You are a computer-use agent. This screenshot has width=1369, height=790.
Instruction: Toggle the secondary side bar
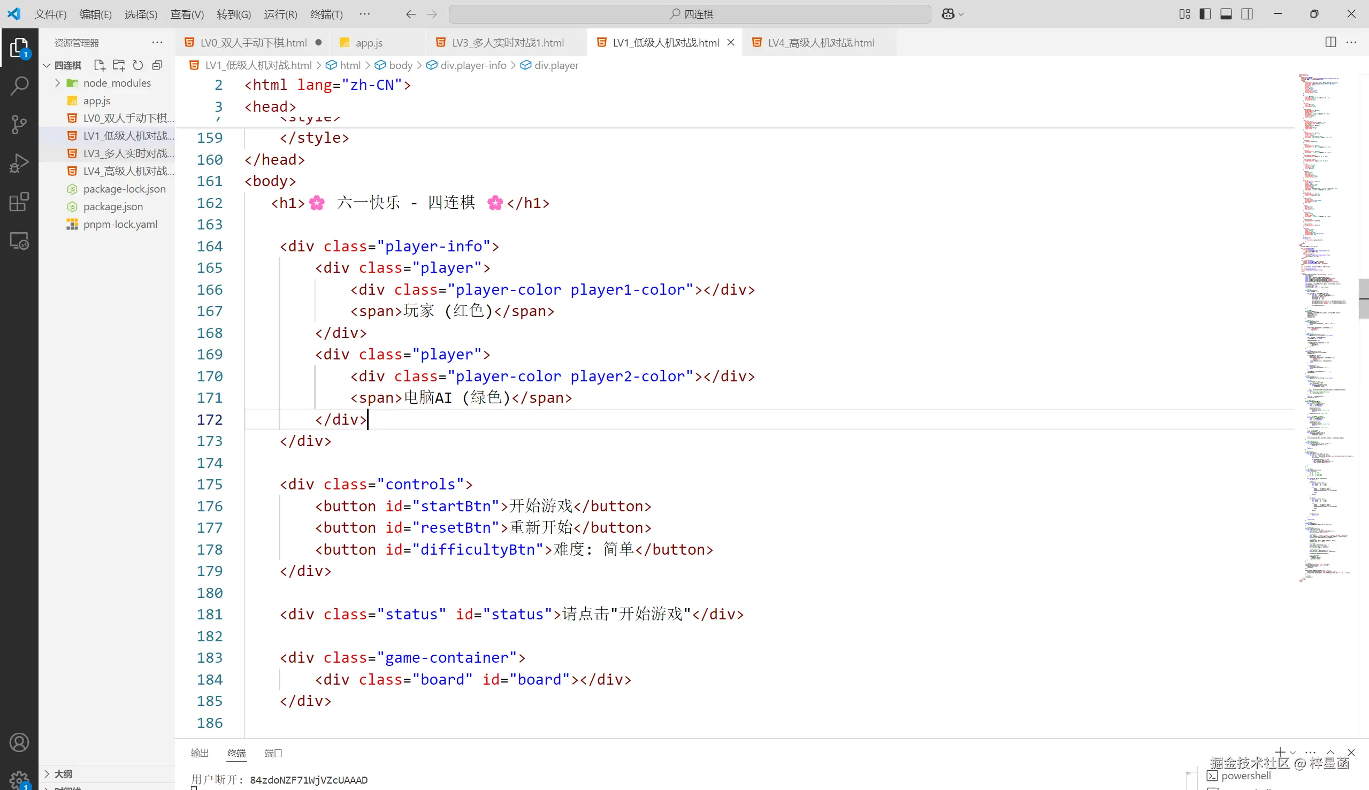pyautogui.click(x=1247, y=13)
